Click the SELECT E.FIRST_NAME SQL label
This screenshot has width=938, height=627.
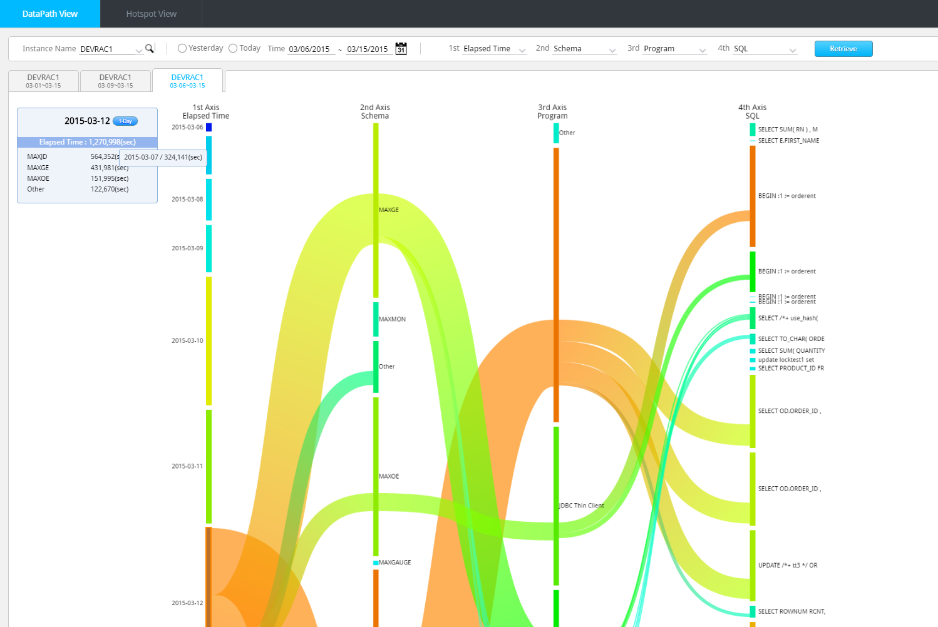pyautogui.click(x=788, y=141)
